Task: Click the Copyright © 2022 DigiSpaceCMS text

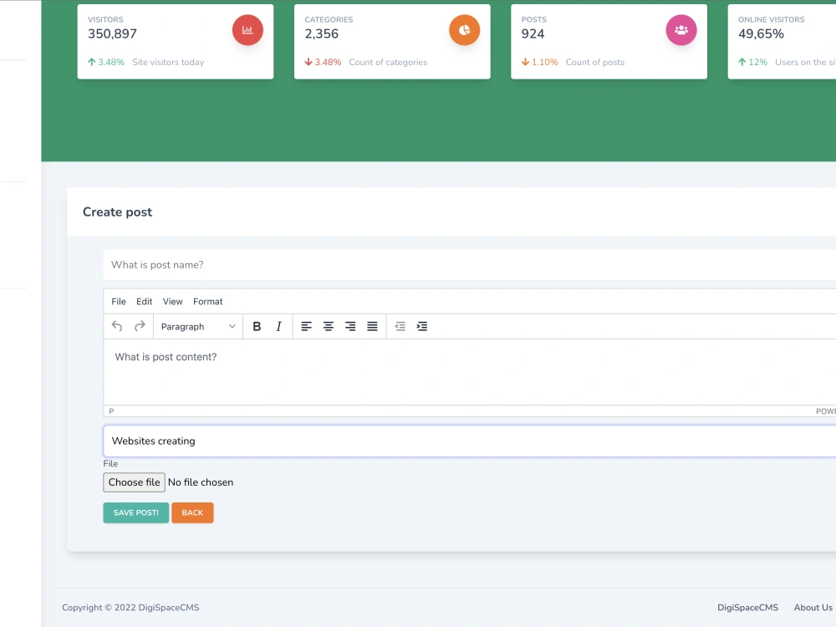Action: [130, 607]
